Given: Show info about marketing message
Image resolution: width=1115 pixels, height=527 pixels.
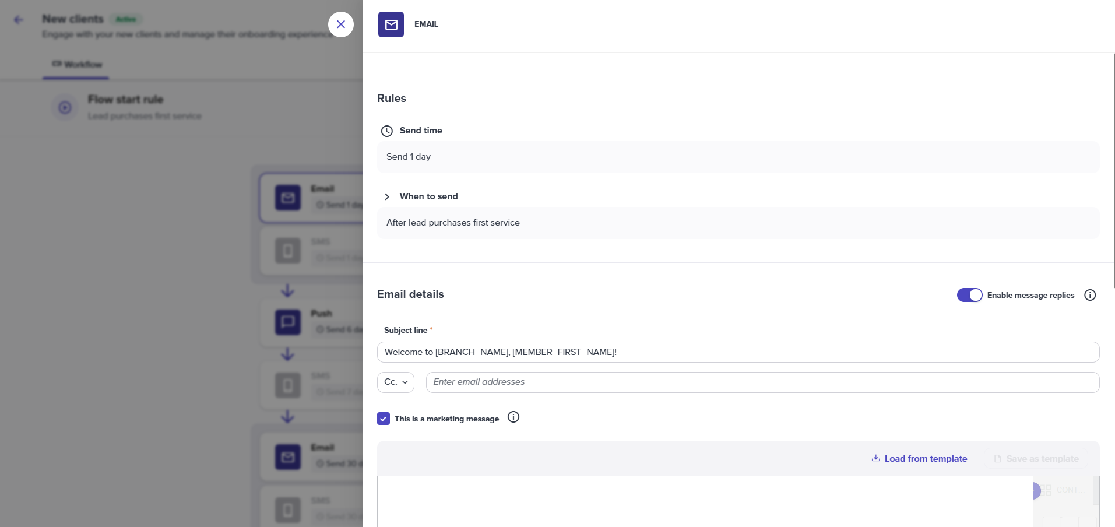Looking at the screenshot, I should coord(513,417).
